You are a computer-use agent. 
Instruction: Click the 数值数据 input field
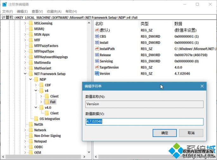(144, 122)
